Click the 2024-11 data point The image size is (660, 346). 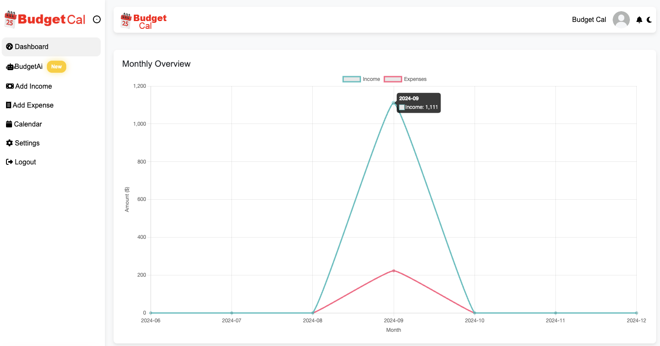pyautogui.click(x=555, y=313)
